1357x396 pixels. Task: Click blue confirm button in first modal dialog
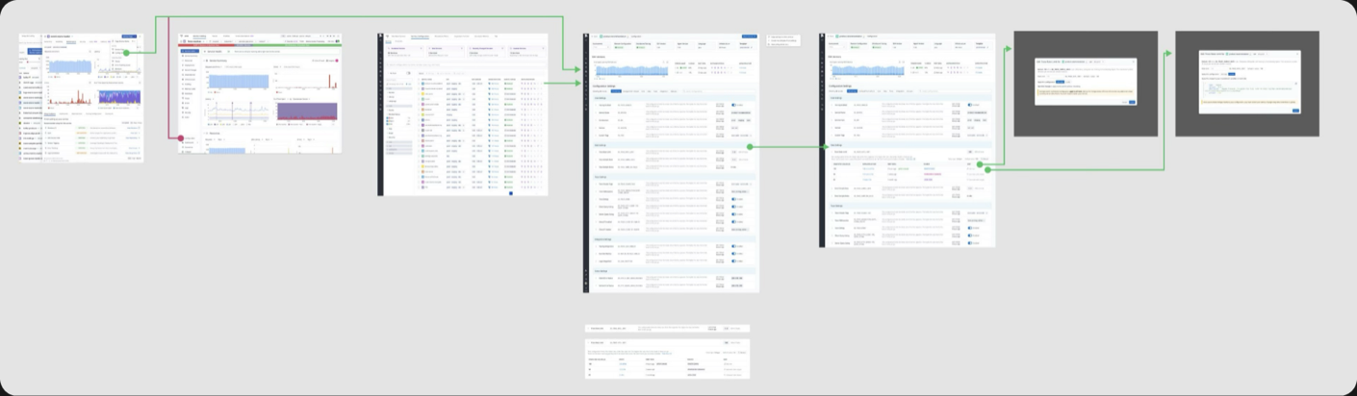[x=1131, y=101]
